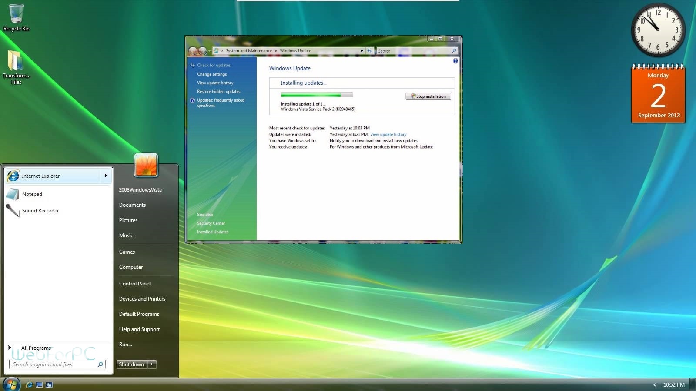Open Documents from the Start menu
Image resolution: width=696 pixels, height=391 pixels.
pos(132,205)
